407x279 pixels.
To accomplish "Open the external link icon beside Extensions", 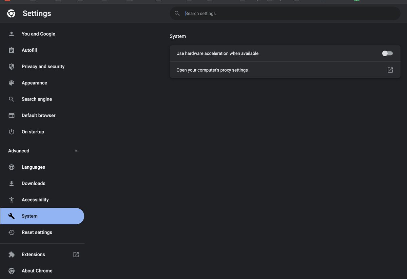I will [76, 254].
